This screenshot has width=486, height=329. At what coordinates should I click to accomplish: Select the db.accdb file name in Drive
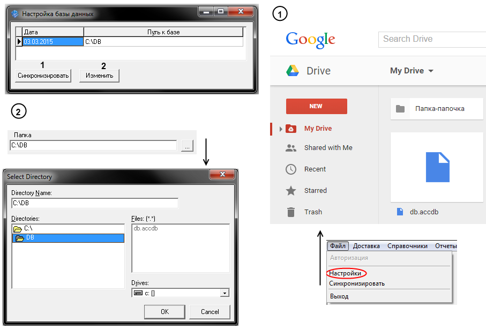(424, 212)
